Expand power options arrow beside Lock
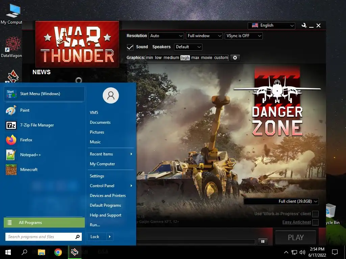Screen dimensions: 346x259 (x=110, y=237)
